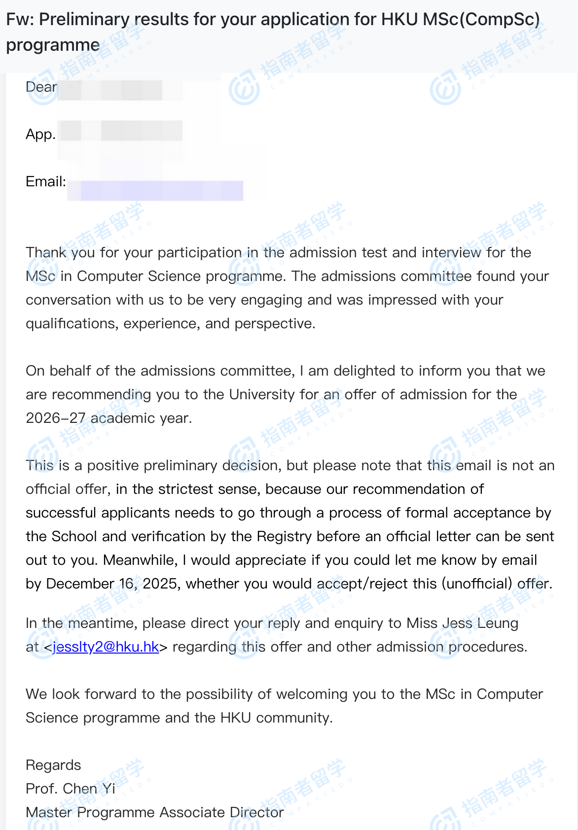The image size is (578, 830).
Task: Click the "App." label
Action: (40, 135)
